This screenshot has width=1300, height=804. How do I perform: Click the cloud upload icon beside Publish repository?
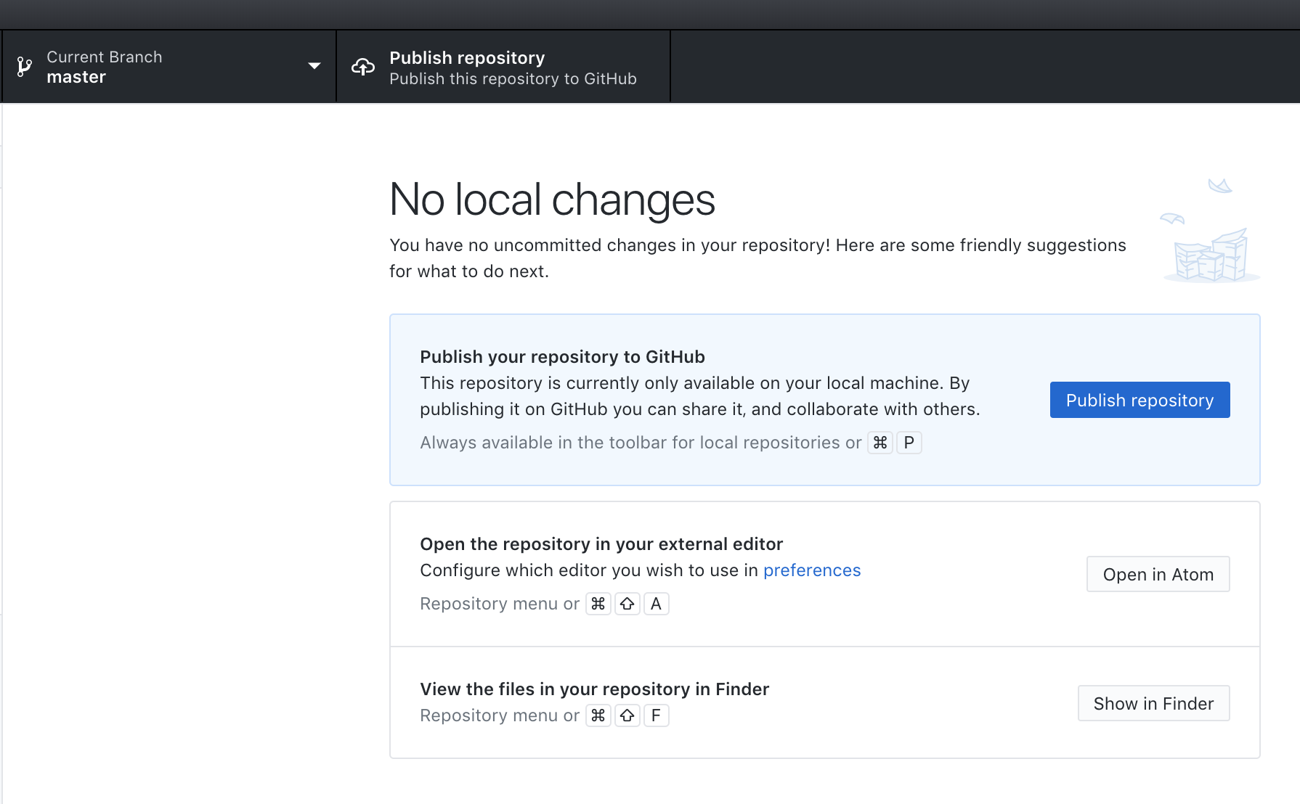coord(364,66)
